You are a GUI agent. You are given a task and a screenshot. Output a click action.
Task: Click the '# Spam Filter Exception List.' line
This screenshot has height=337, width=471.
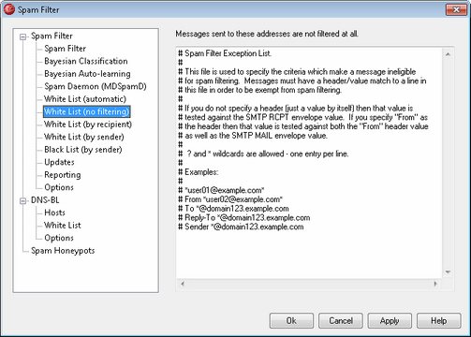(x=225, y=53)
